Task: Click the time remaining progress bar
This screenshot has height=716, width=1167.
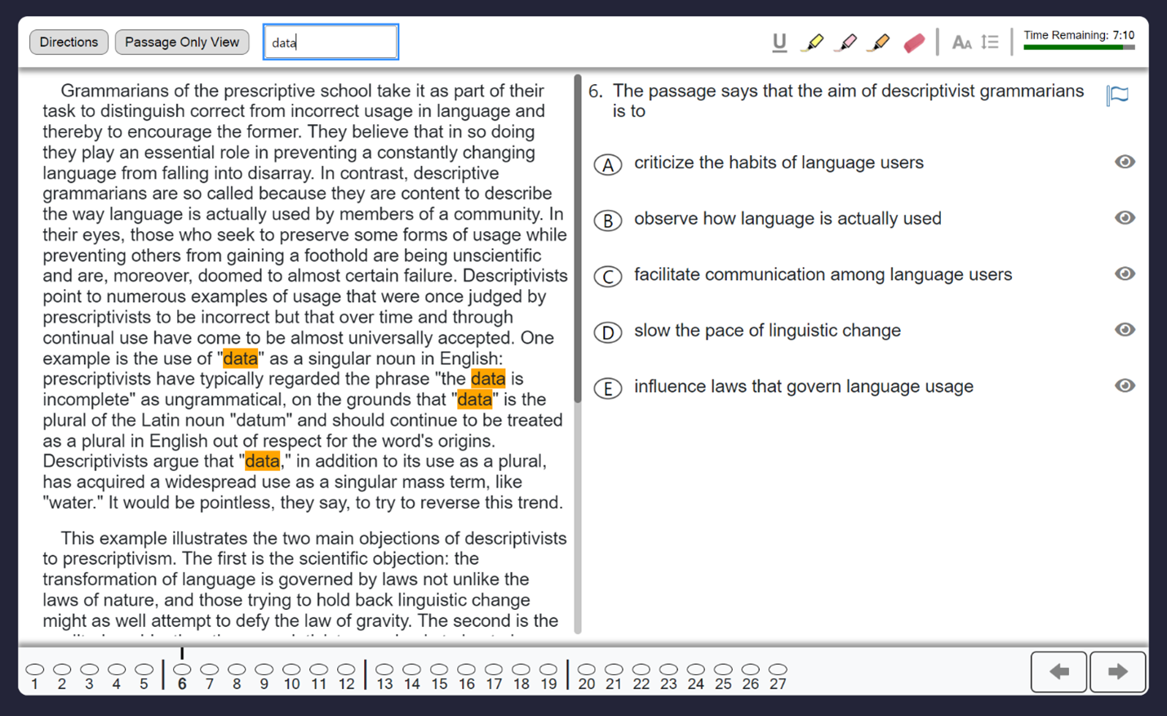Action: 1079,47
